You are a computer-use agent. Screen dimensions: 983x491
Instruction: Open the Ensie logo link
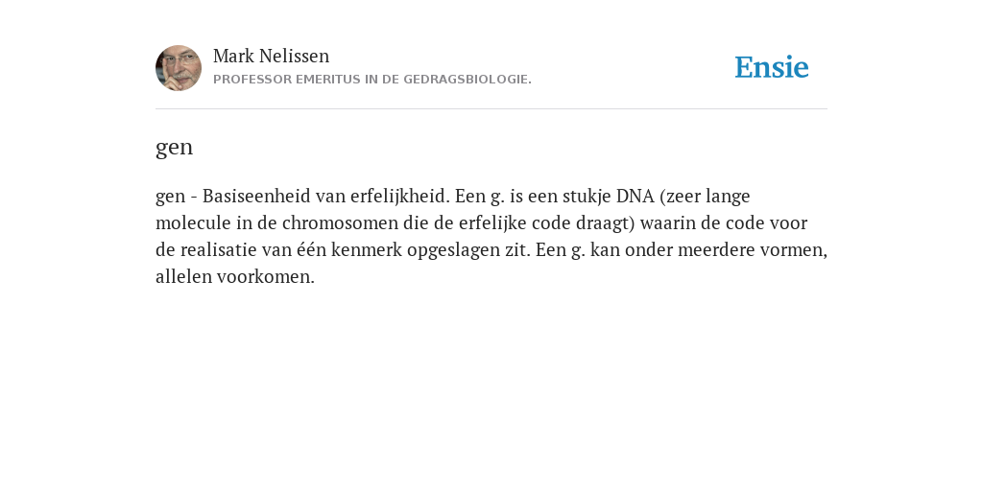(772, 67)
